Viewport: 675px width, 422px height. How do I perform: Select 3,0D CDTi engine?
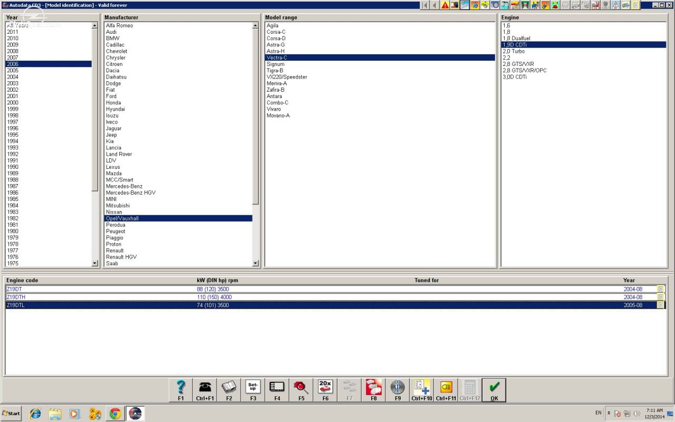(x=584, y=77)
